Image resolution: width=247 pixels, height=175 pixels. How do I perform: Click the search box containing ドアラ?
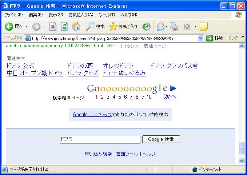click(100, 140)
